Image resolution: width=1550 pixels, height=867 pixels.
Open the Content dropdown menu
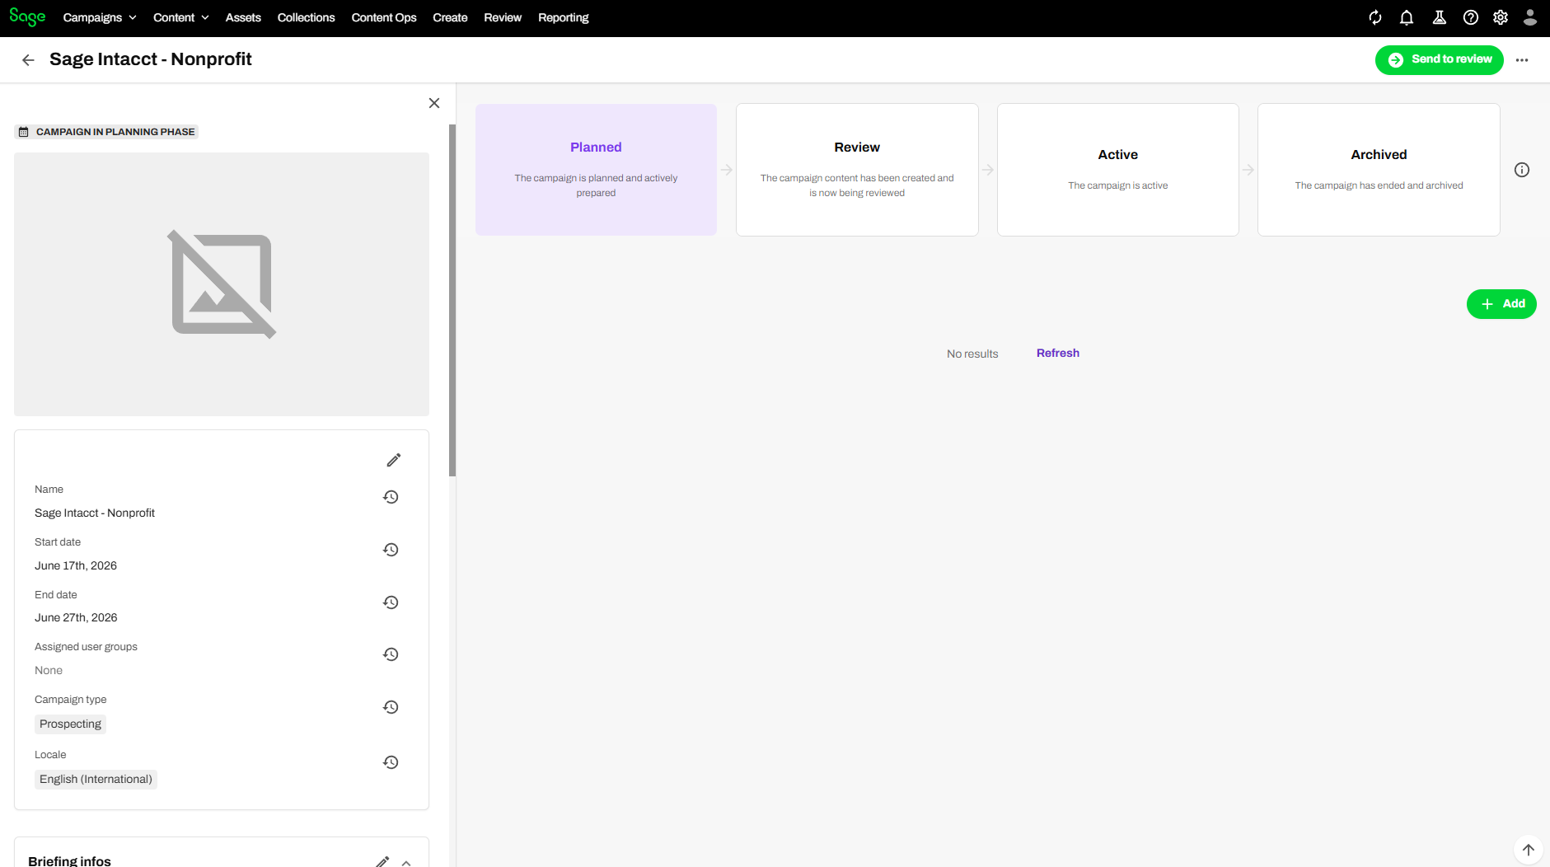pyautogui.click(x=181, y=17)
